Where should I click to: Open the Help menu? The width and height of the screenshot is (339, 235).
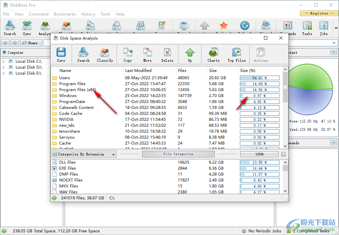(120, 14)
